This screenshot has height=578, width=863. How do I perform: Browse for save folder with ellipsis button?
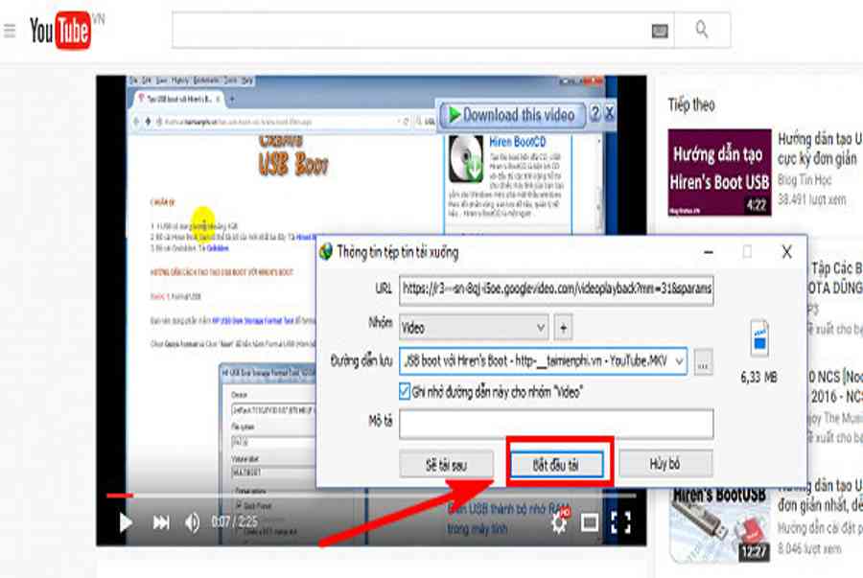[x=703, y=362]
